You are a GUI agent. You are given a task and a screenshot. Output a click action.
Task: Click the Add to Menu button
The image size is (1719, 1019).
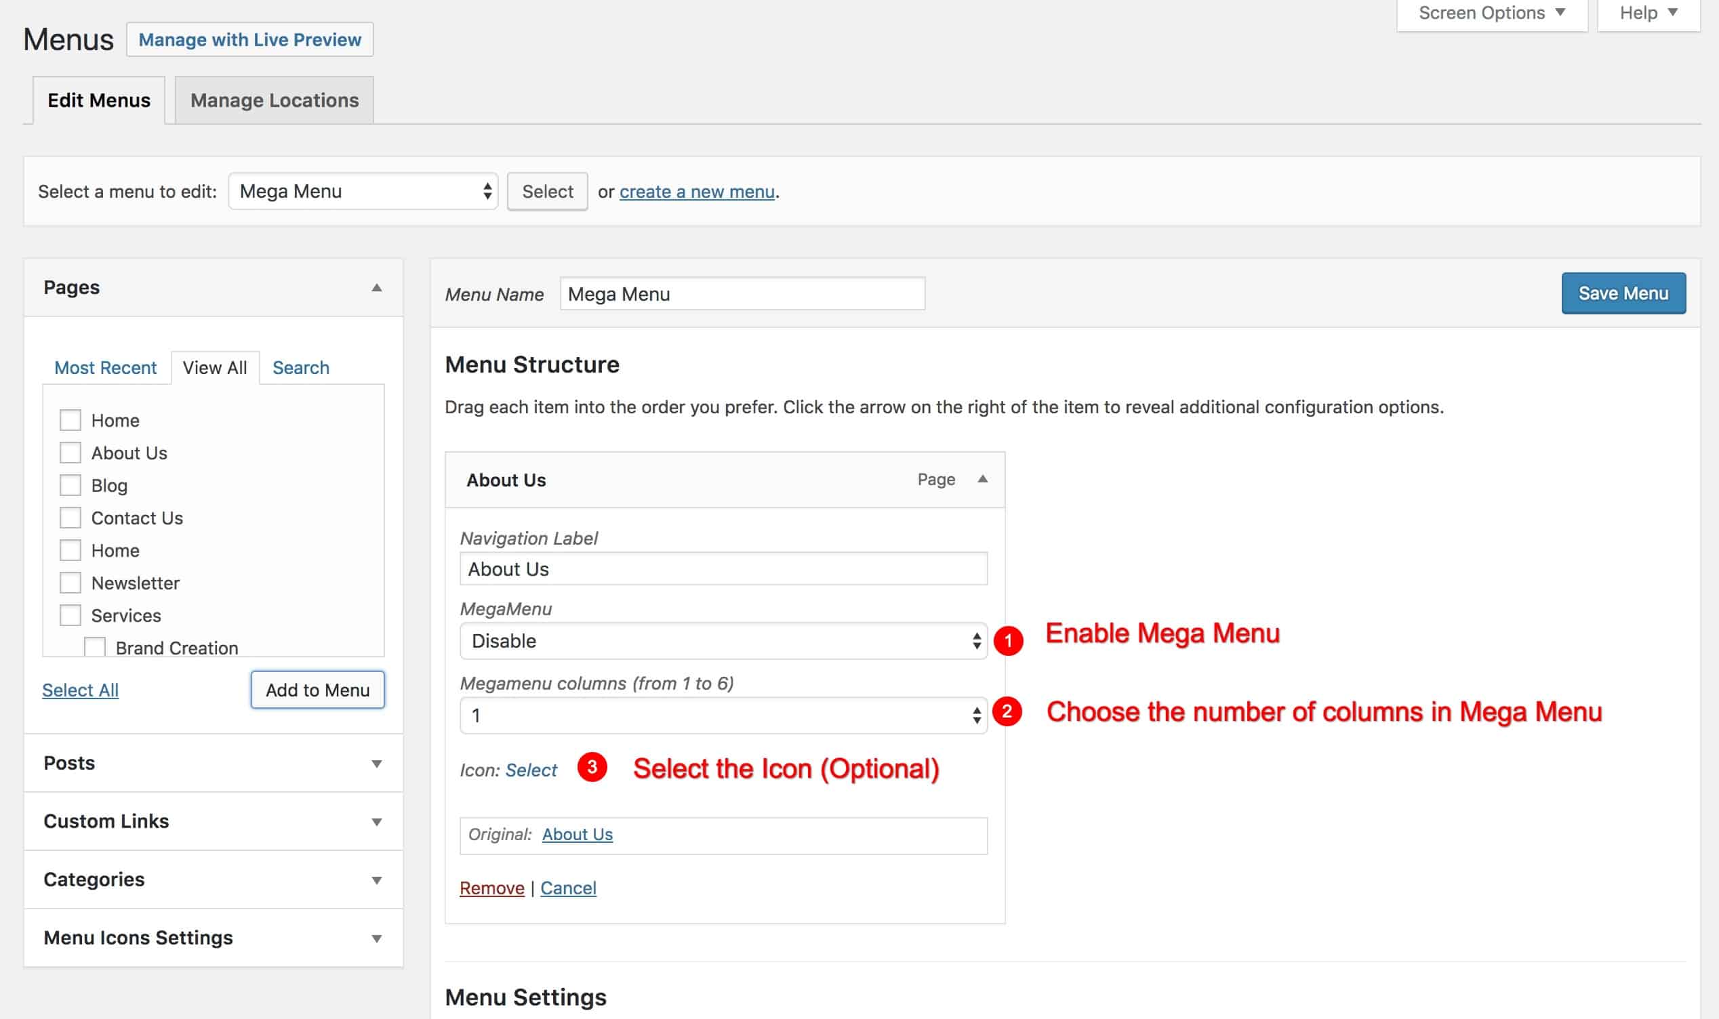[x=317, y=690]
